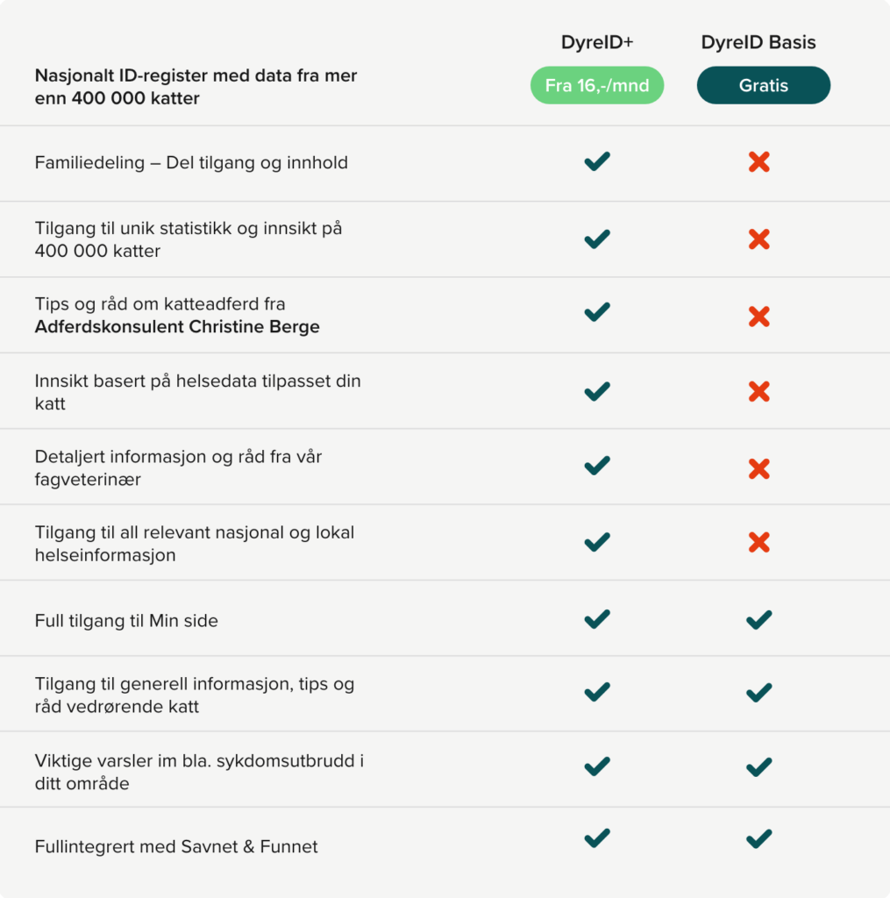
Task: Click DyreID Basis checkmark for Min side
Action: [x=759, y=620]
